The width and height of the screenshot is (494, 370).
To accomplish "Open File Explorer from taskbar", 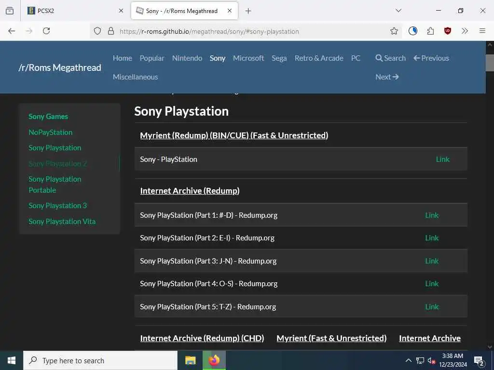I will pos(190,360).
